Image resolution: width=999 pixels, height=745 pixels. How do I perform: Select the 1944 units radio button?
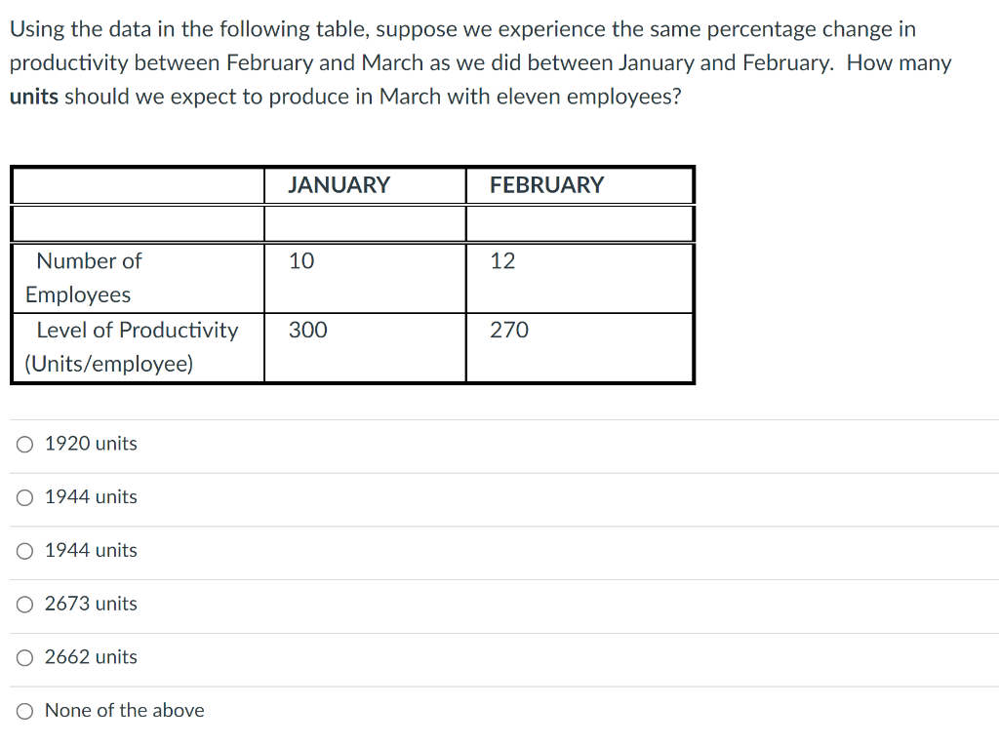24,497
